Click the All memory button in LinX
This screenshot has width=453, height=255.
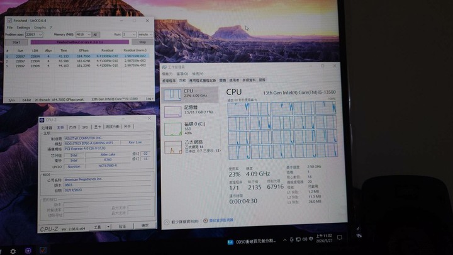pyautogui.click(x=96, y=35)
